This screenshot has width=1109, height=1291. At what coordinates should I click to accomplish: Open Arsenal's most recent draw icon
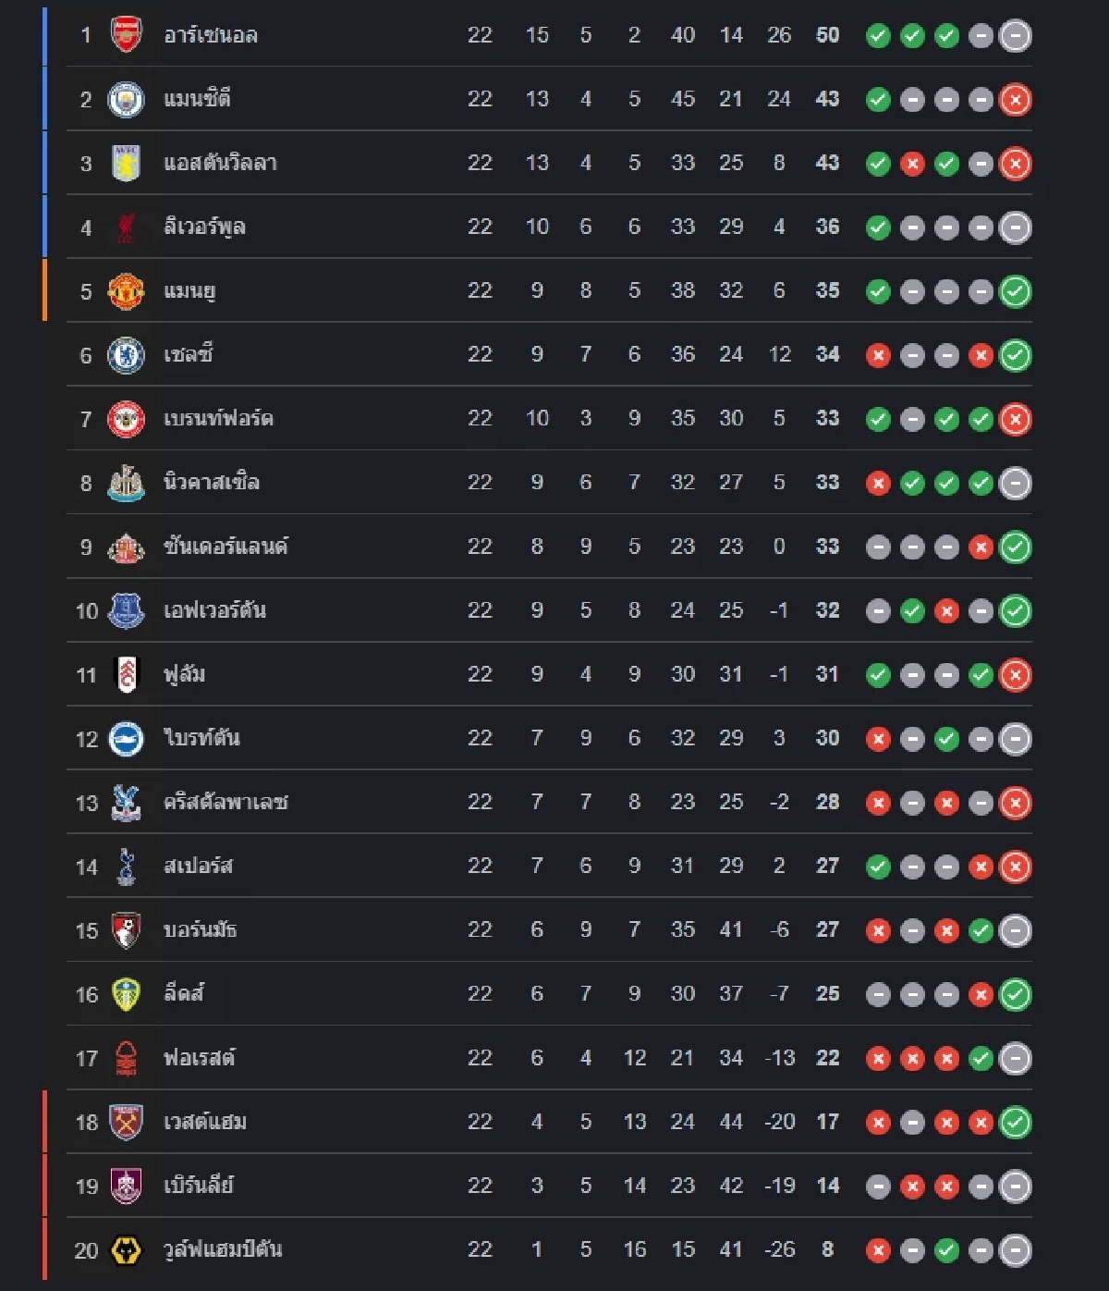click(x=1015, y=36)
